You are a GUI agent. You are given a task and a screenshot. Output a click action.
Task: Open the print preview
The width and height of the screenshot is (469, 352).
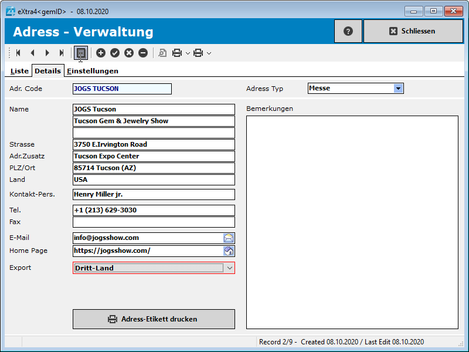pyautogui.click(x=162, y=53)
